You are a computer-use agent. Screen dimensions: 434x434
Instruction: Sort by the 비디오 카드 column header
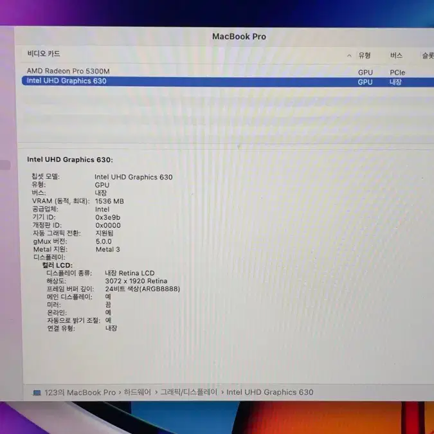click(x=44, y=54)
